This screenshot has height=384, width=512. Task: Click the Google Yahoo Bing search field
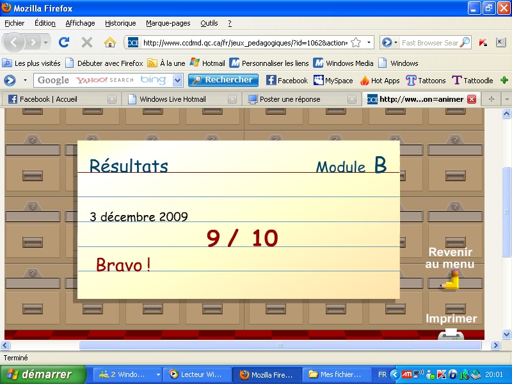click(103, 81)
